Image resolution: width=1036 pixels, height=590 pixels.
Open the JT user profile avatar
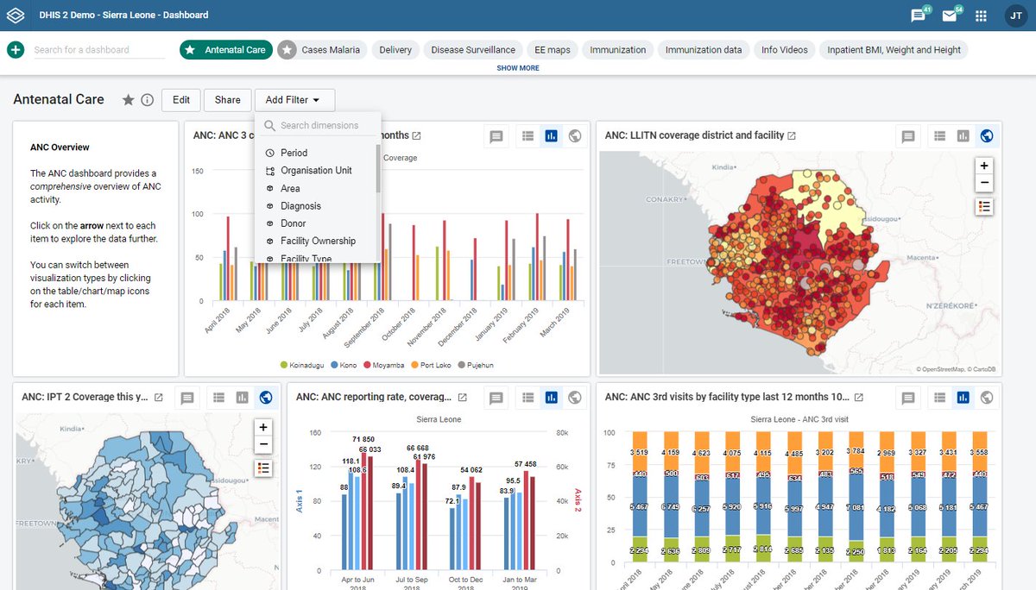coord(1016,16)
